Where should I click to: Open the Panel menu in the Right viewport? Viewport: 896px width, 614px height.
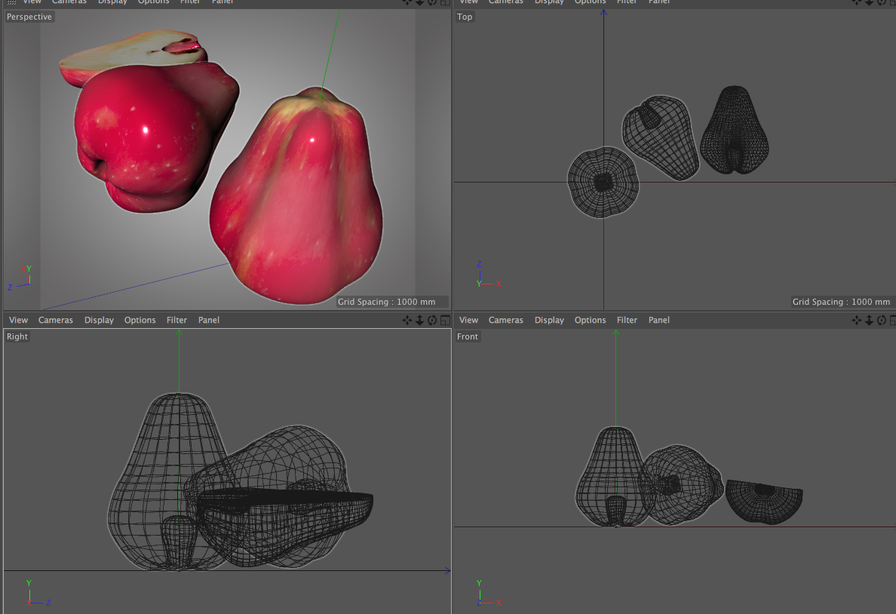click(209, 321)
